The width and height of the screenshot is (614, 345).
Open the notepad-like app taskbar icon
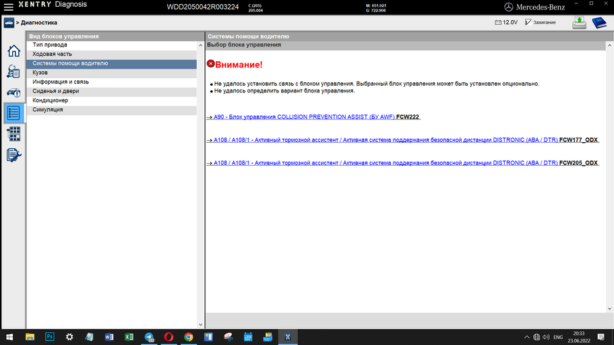tap(89, 337)
